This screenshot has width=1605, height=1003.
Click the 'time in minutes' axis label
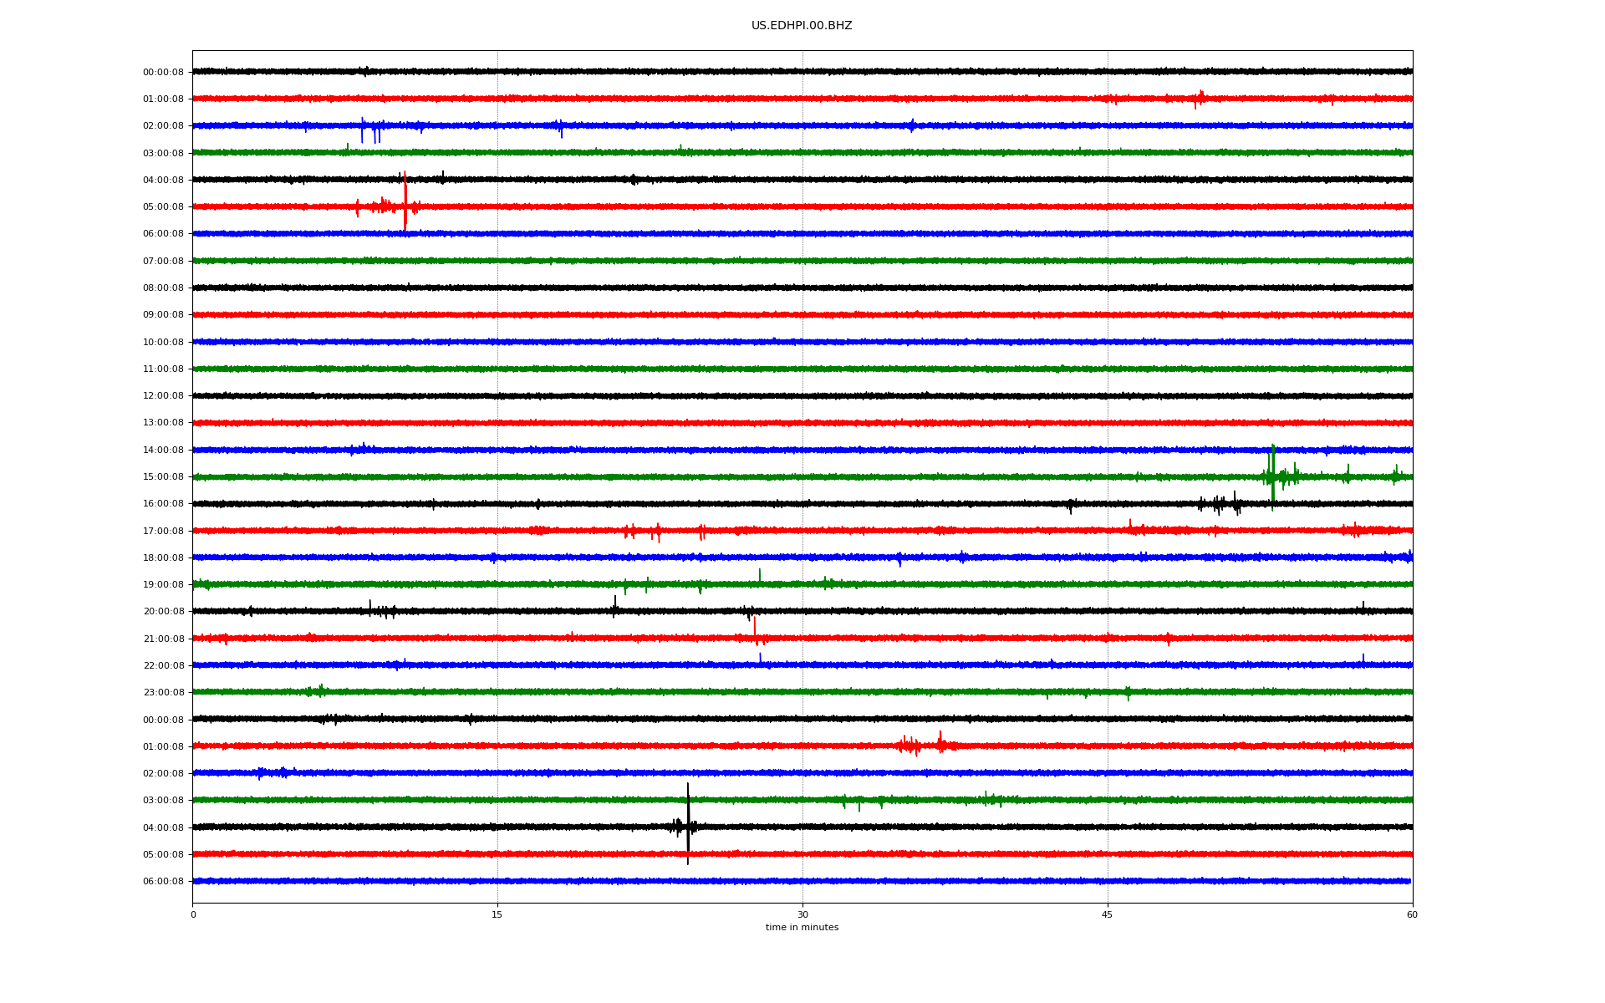pyautogui.click(x=802, y=928)
